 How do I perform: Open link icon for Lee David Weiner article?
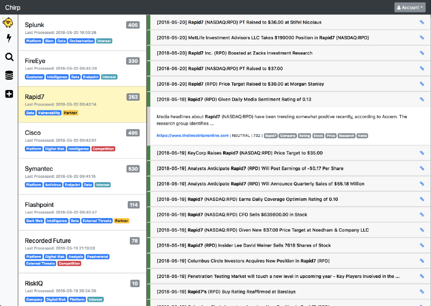(x=422, y=245)
